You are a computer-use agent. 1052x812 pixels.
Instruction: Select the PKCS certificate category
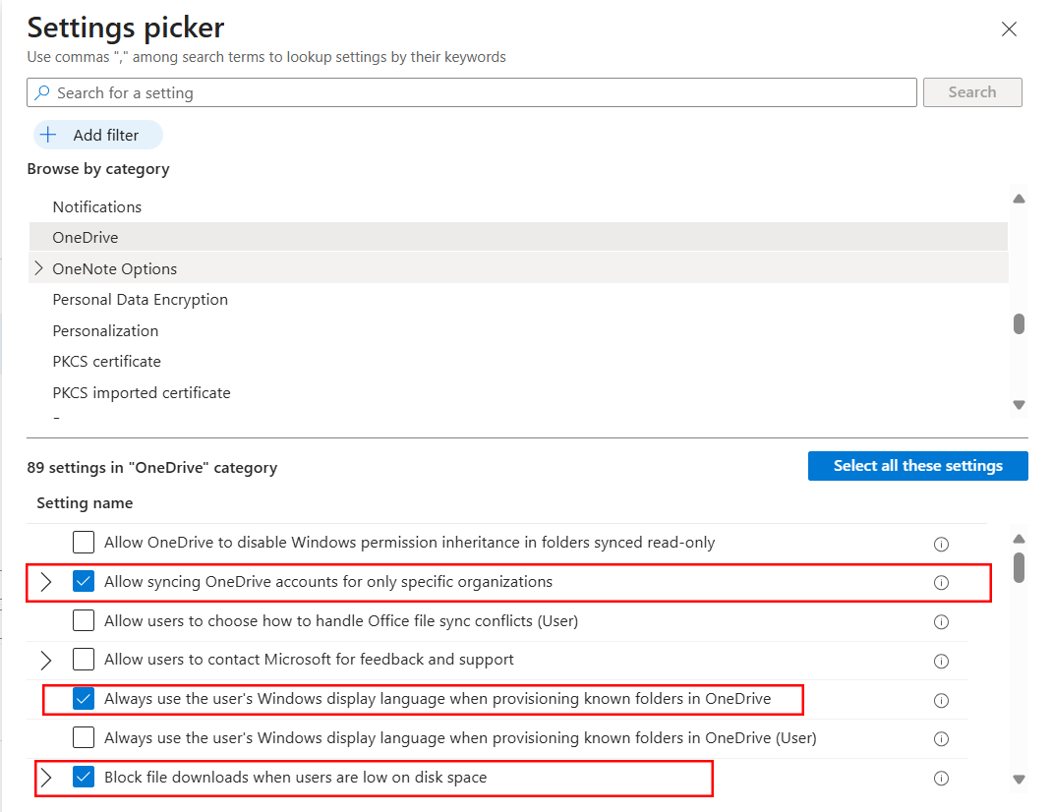pos(107,361)
